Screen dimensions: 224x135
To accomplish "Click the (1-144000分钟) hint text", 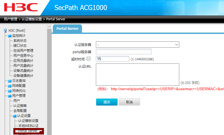I will 142,59.
